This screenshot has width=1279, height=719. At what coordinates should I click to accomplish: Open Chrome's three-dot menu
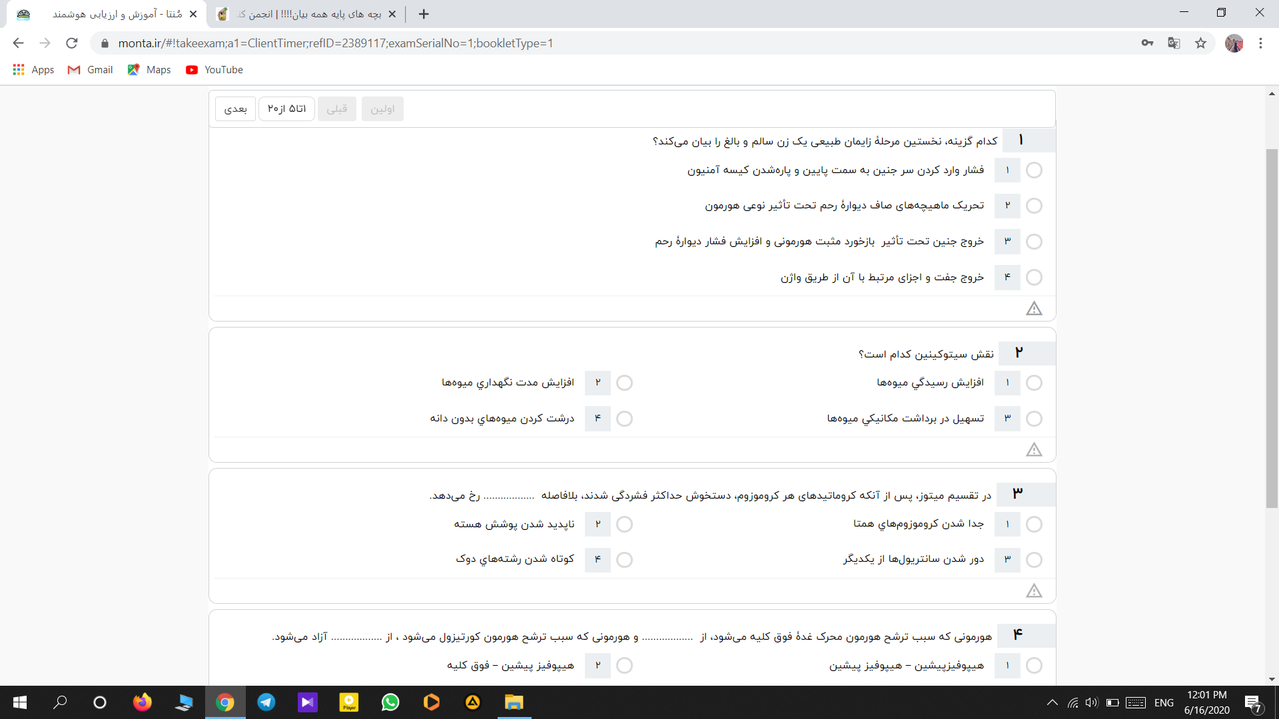1260,43
